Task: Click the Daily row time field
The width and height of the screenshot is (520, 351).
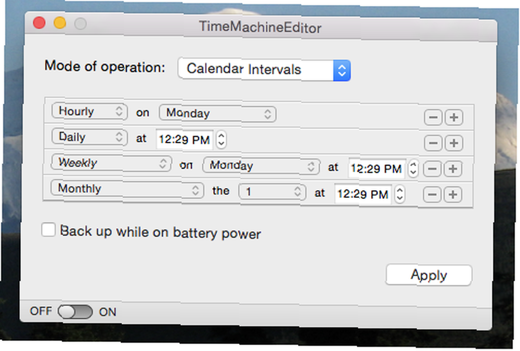Action: 185,139
